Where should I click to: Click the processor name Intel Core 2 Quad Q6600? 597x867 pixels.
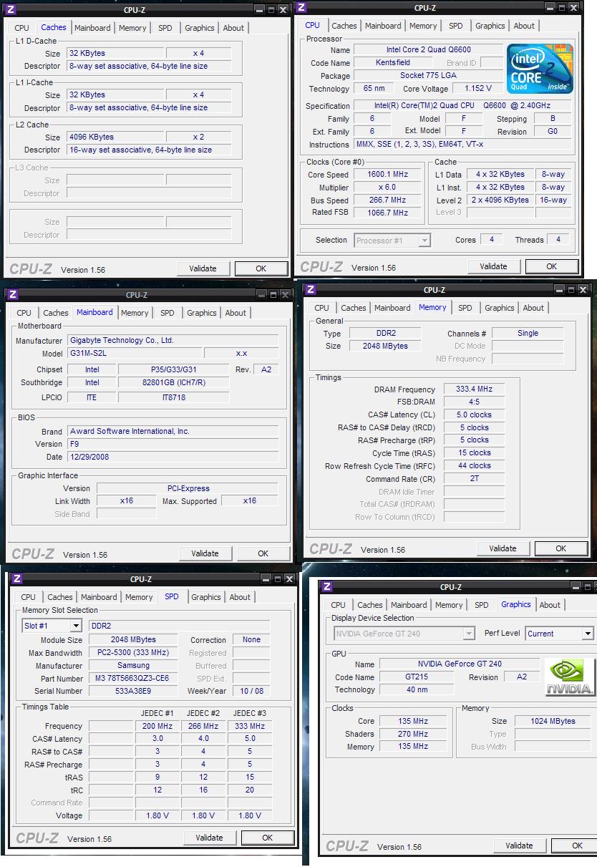coord(428,50)
